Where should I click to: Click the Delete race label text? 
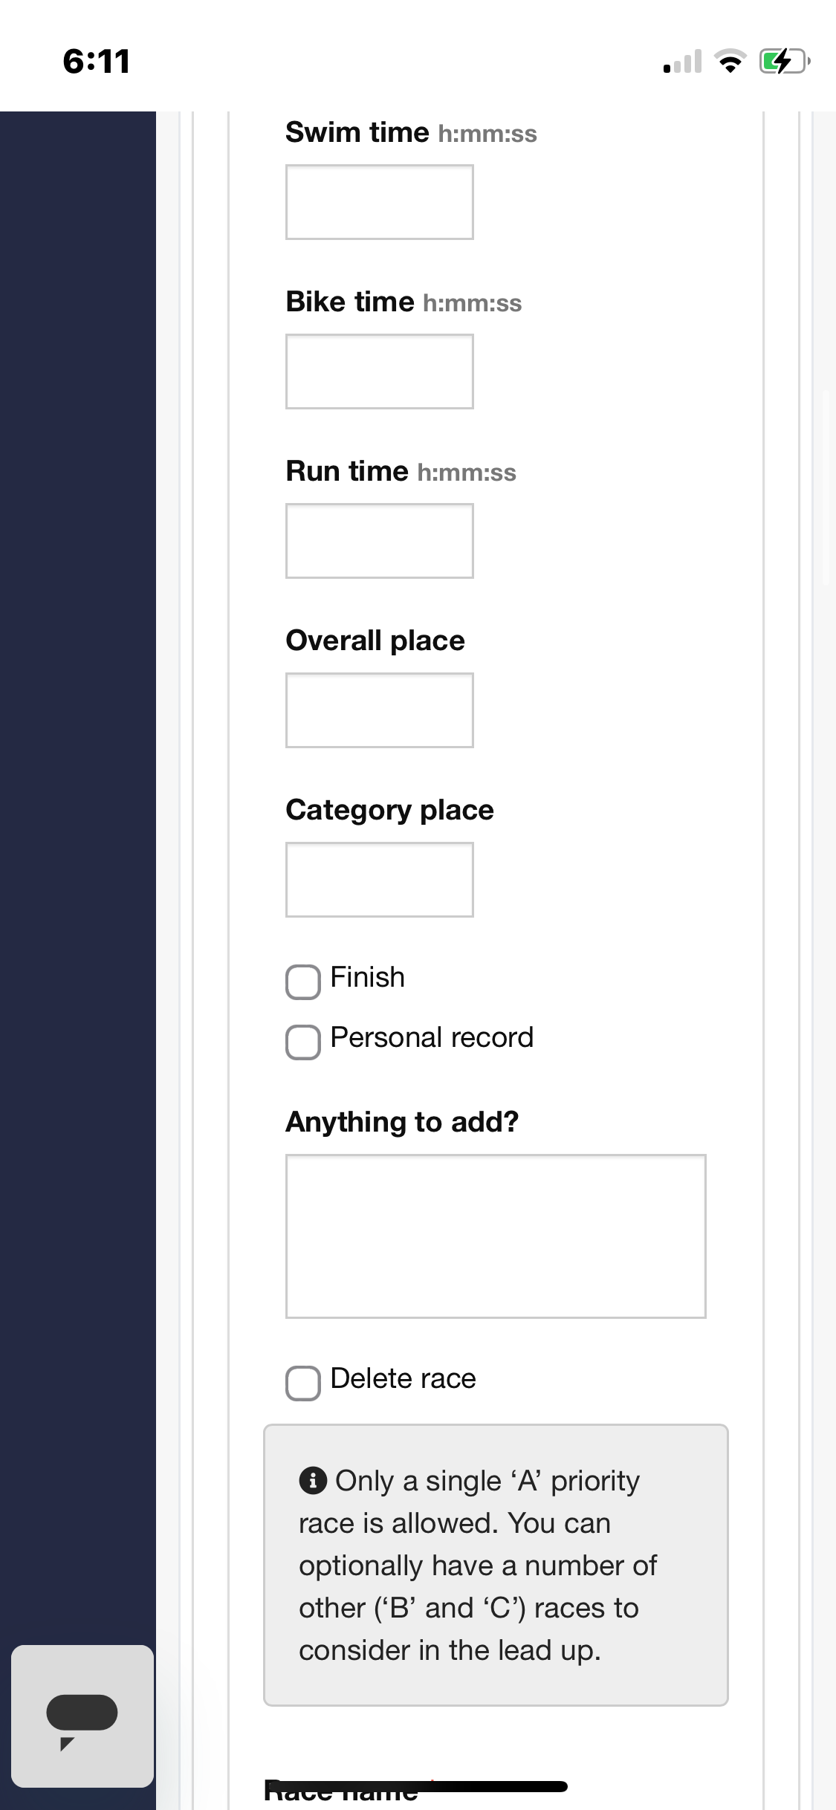pos(403,1378)
